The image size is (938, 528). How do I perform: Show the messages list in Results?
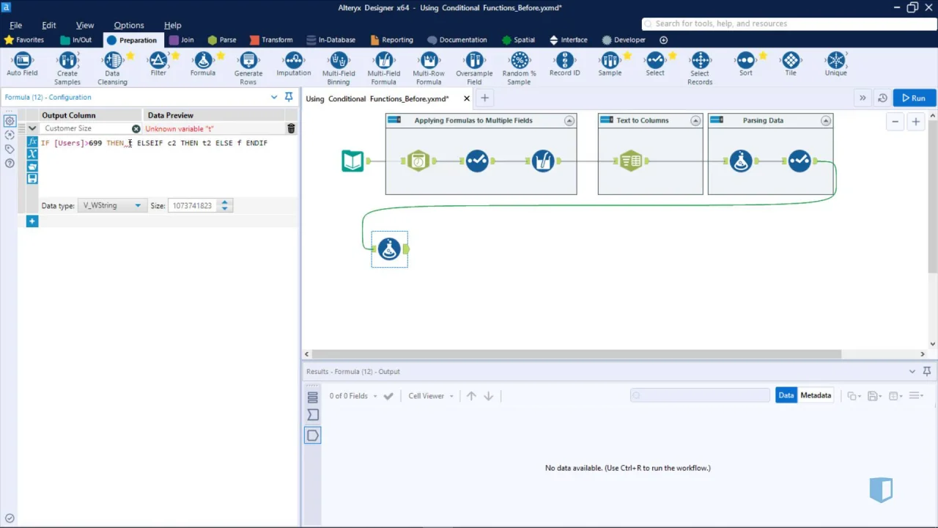pos(313,397)
